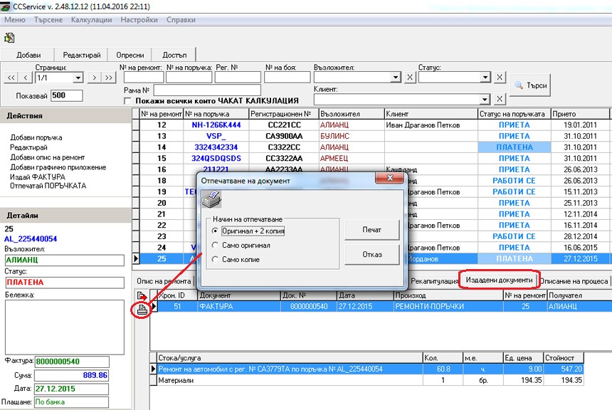This screenshot has height=410, width=612.
Task: Go to the next page with the > button
Action: 94,78
